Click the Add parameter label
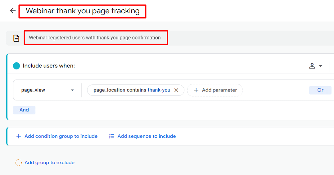Viewport: 334px width, 175px height. [219, 90]
